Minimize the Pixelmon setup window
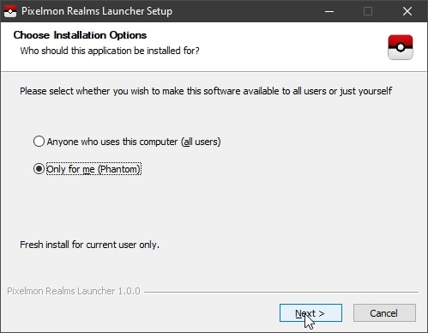 [x=329, y=11]
